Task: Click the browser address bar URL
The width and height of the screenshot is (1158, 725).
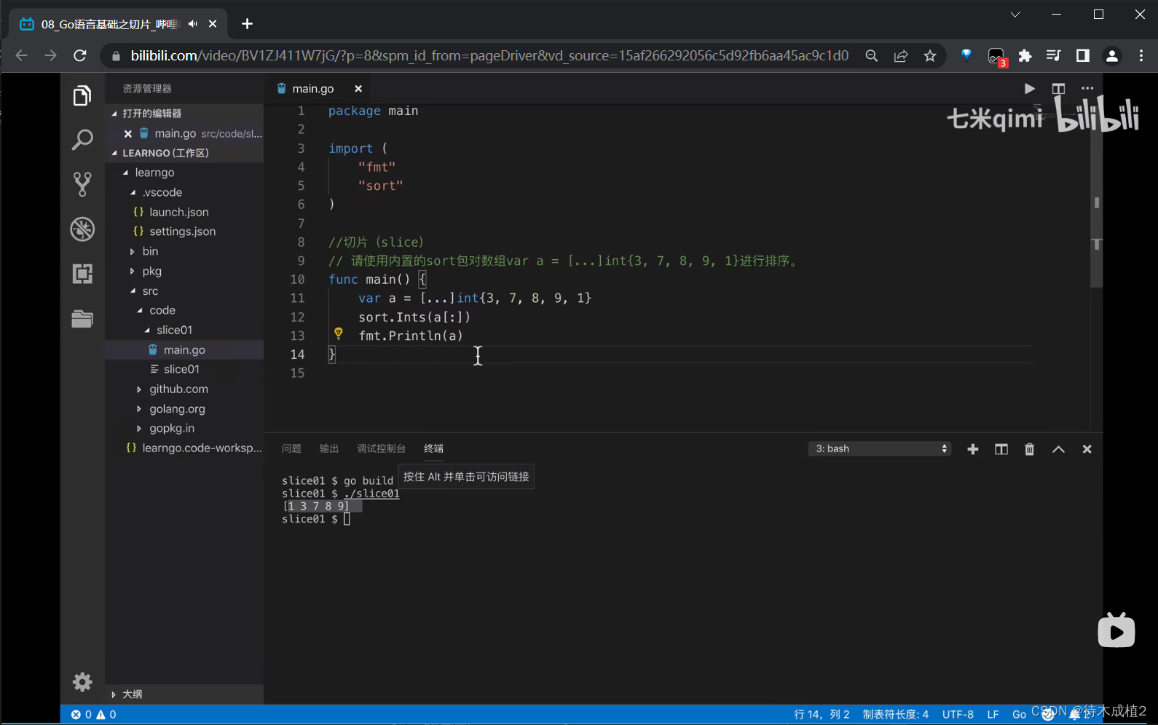Action: click(489, 56)
